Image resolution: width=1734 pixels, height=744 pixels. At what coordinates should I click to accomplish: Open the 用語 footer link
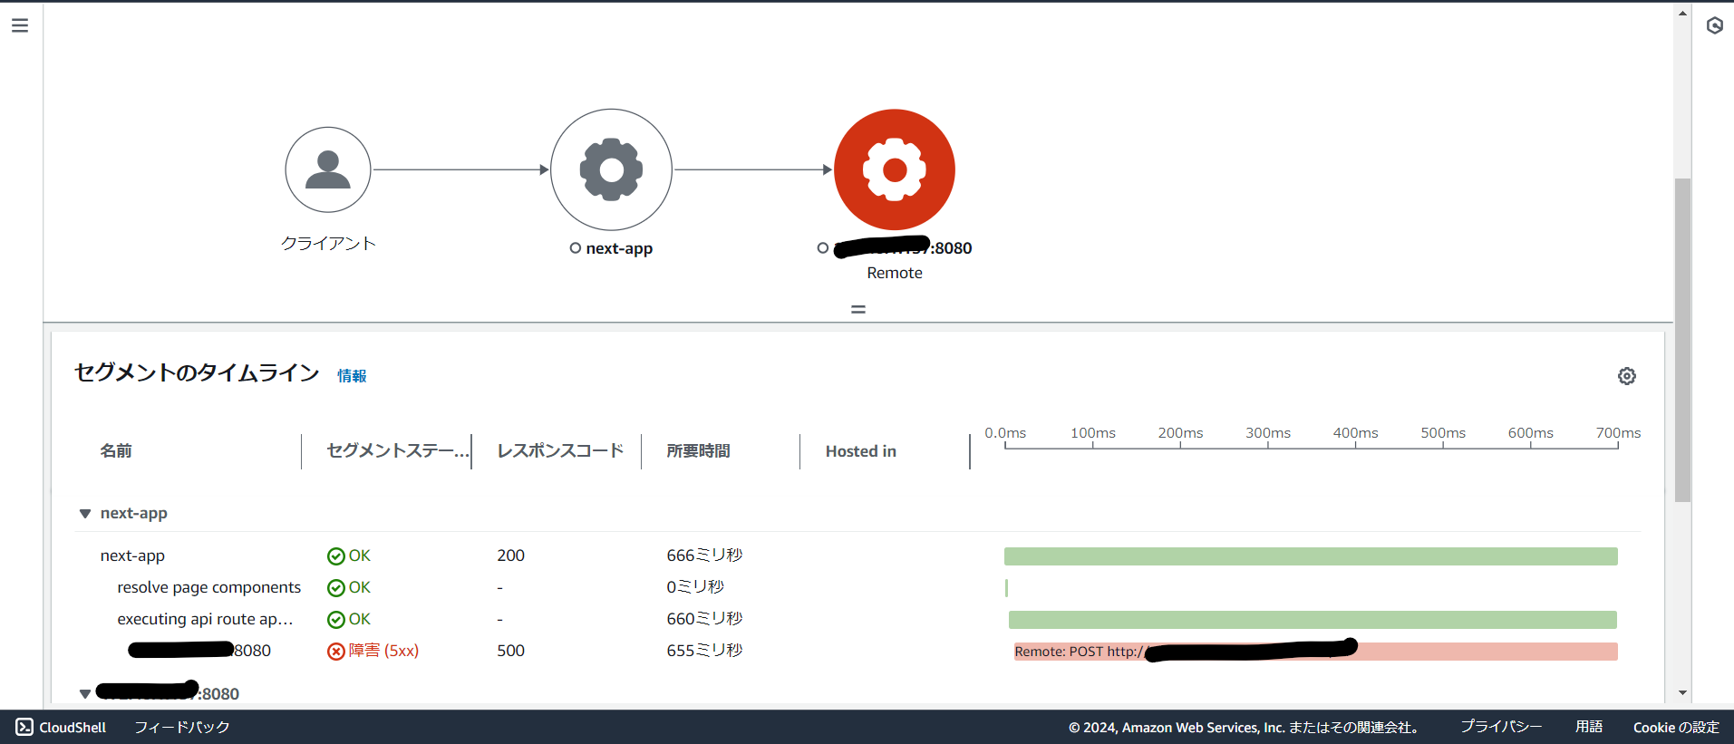[1589, 727]
